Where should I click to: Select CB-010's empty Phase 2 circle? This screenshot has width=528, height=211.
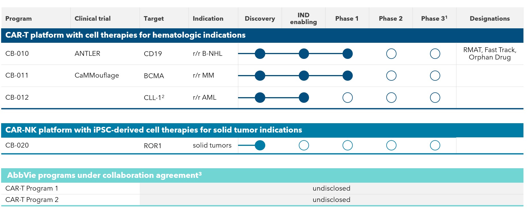tap(391, 54)
